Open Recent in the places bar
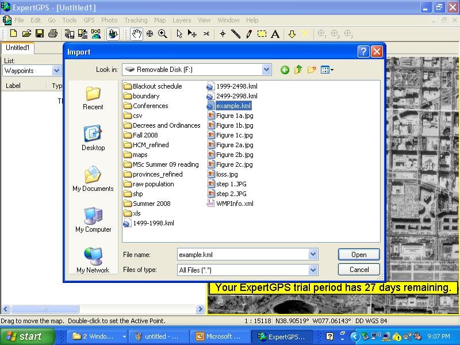 [93, 98]
